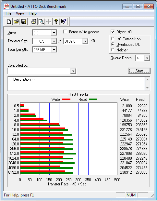Click the Description scrollbar up arrow
Screen dimensions: 157x201
tap(147, 80)
